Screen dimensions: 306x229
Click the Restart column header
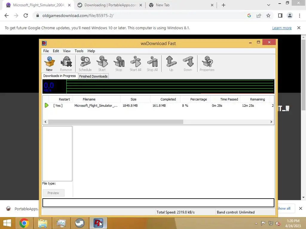click(x=61, y=99)
